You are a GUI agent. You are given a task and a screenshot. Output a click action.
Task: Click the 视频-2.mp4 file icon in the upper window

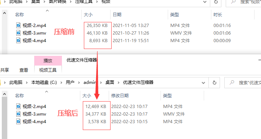pos(18,26)
